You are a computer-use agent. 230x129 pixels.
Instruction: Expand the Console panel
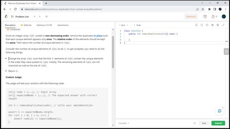(x=124, y=123)
